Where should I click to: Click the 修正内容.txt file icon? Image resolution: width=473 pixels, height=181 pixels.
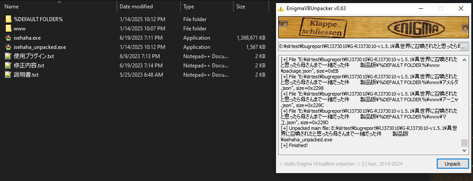[x=8, y=66]
